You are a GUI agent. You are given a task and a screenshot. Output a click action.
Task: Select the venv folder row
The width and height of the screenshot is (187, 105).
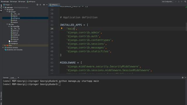coord(25,45)
